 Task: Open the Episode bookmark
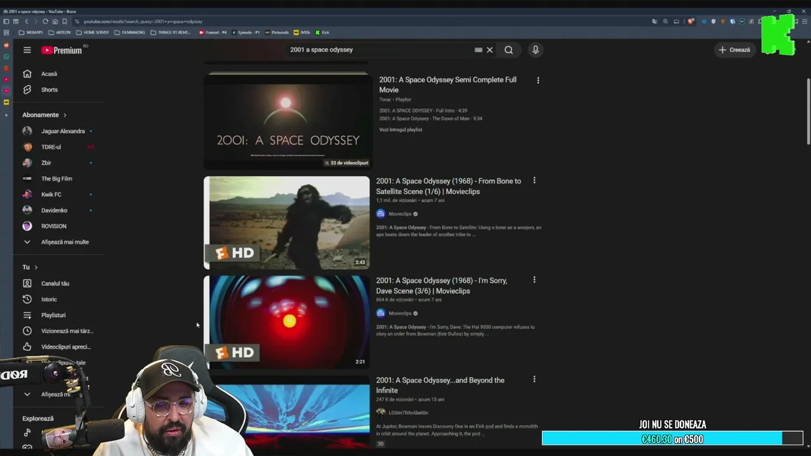click(246, 32)
